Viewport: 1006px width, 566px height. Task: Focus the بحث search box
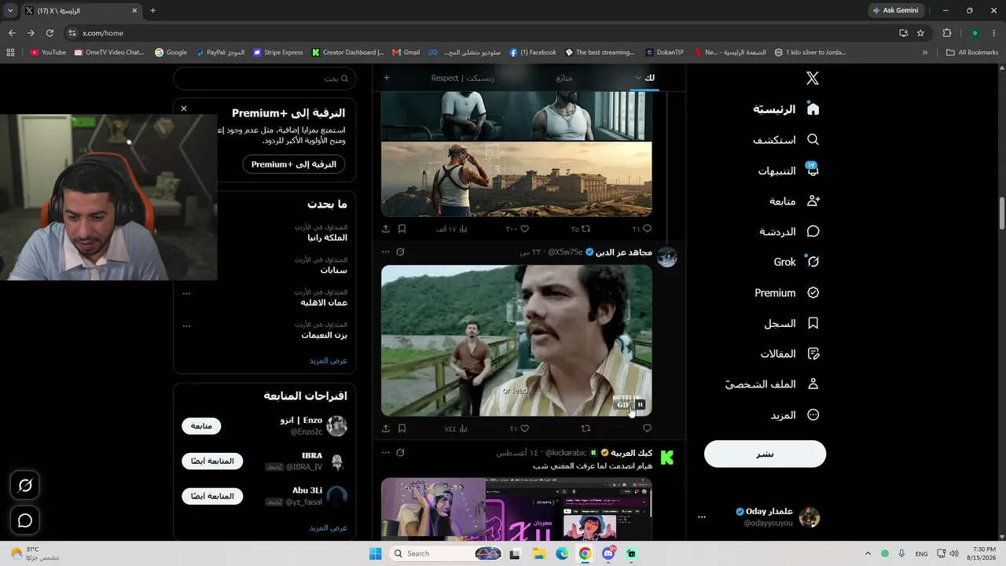click(265, 79)
